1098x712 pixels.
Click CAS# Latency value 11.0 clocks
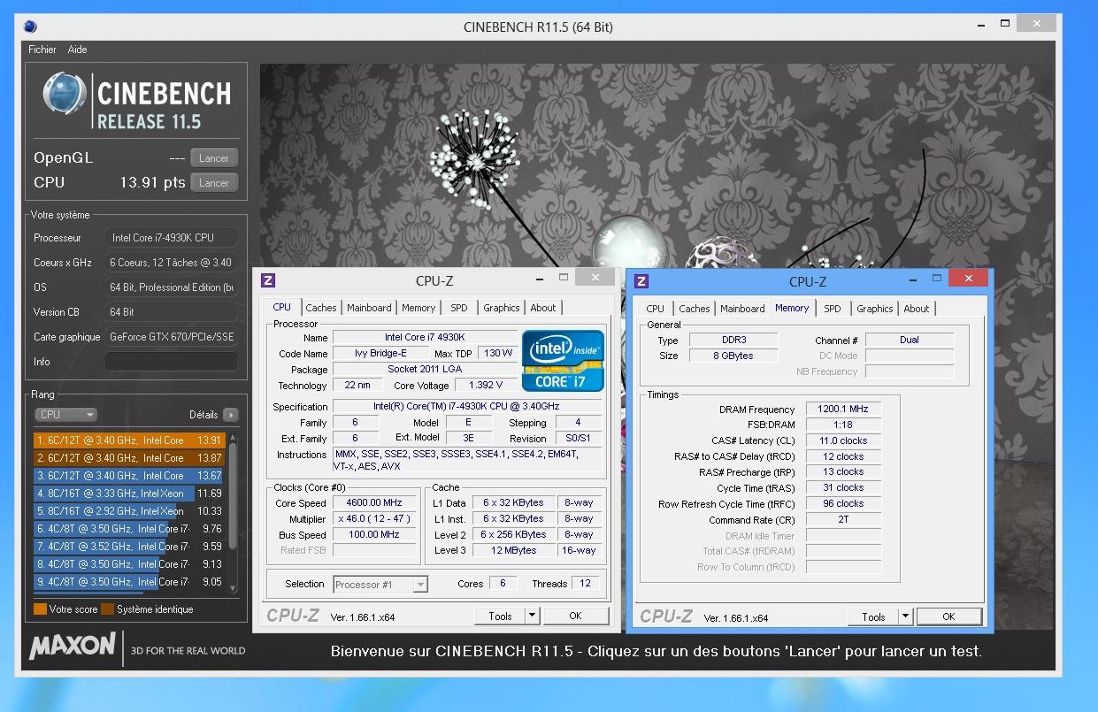(x=843, y=440)
